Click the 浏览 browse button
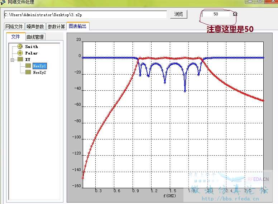The width and height of the screenshot is (278, 204). point(178,14)
